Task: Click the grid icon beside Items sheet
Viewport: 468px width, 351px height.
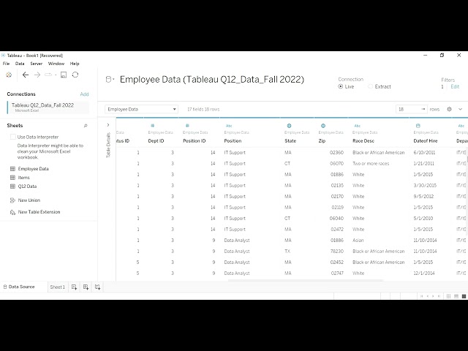Action: (12, 178)
